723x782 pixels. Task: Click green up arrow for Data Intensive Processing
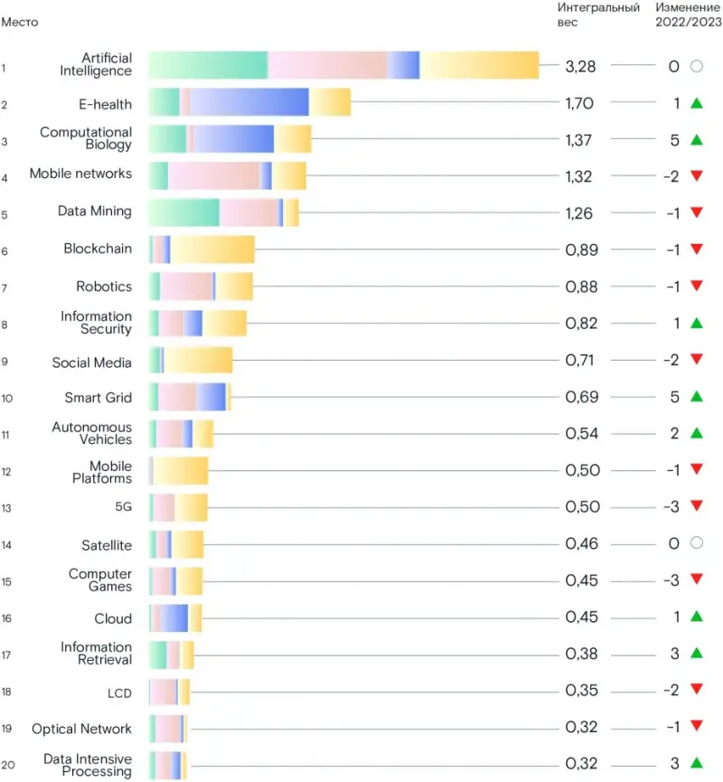coord(697,763)
